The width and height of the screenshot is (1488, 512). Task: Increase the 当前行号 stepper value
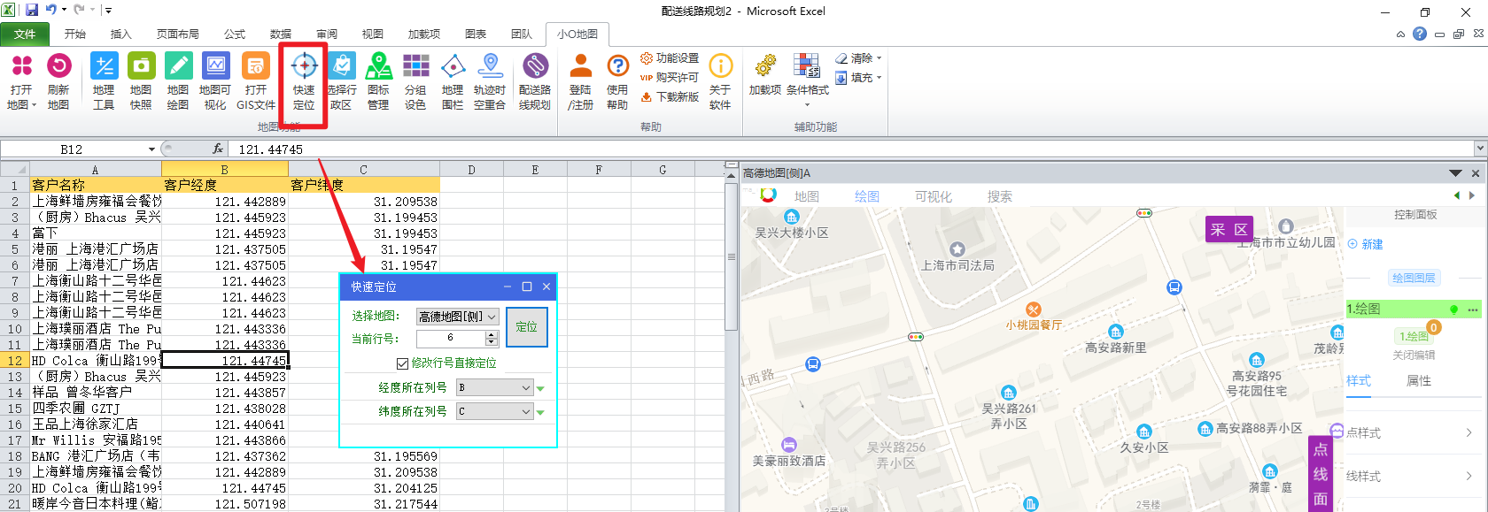pos(492,334)
